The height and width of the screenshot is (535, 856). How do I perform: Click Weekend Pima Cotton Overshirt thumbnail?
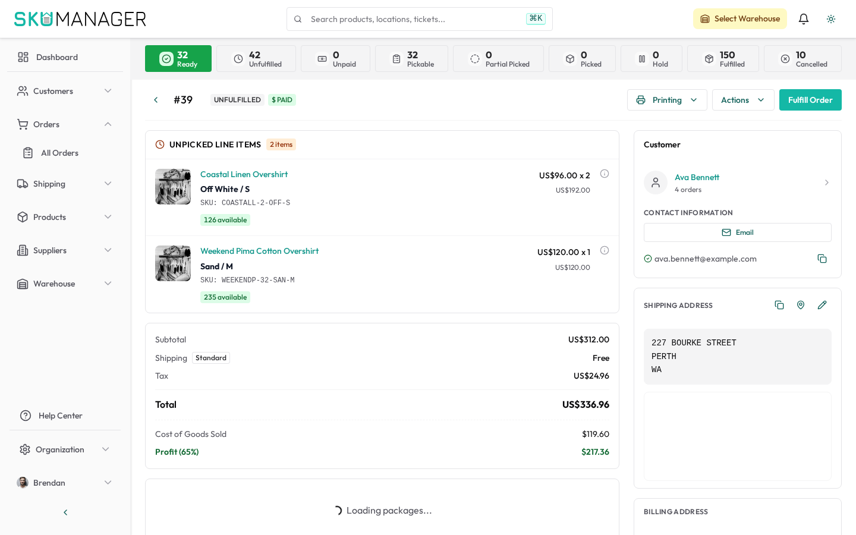pos(173,263)
